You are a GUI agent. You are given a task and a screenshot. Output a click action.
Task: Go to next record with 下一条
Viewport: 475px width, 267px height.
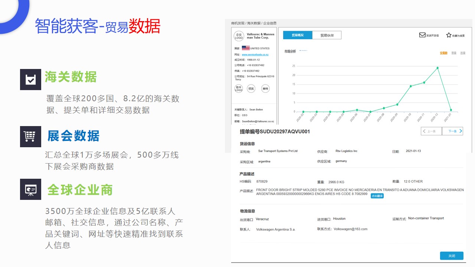coord(453,131)
